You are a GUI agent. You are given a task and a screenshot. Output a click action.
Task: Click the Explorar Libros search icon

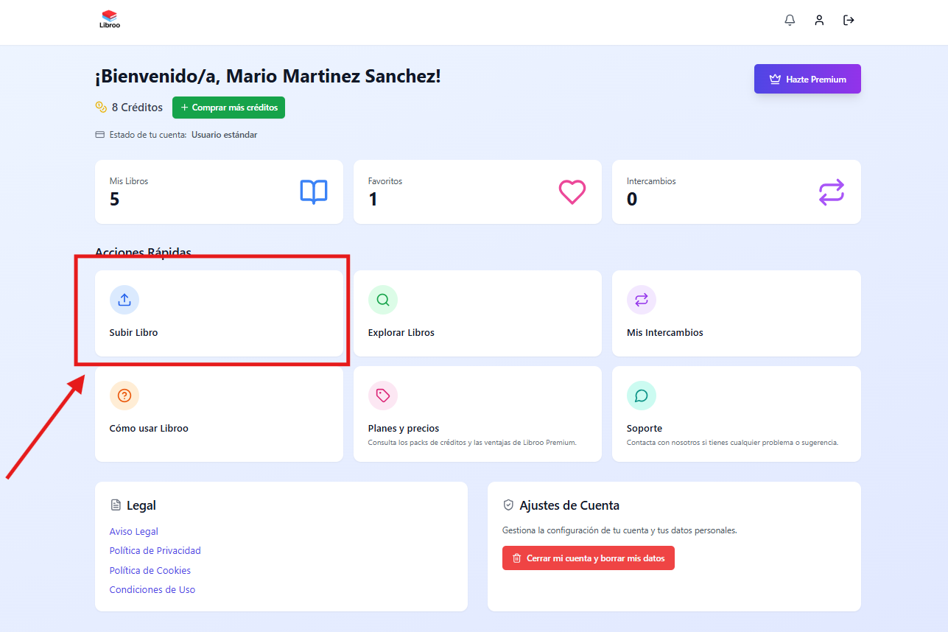383,300
